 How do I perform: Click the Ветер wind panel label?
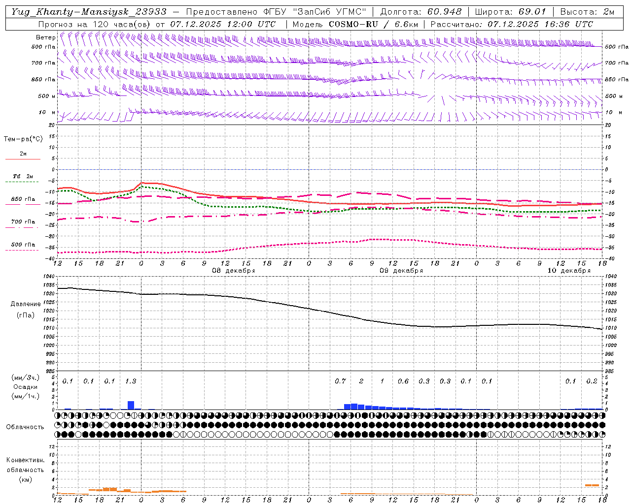click(x=45, y=37)
